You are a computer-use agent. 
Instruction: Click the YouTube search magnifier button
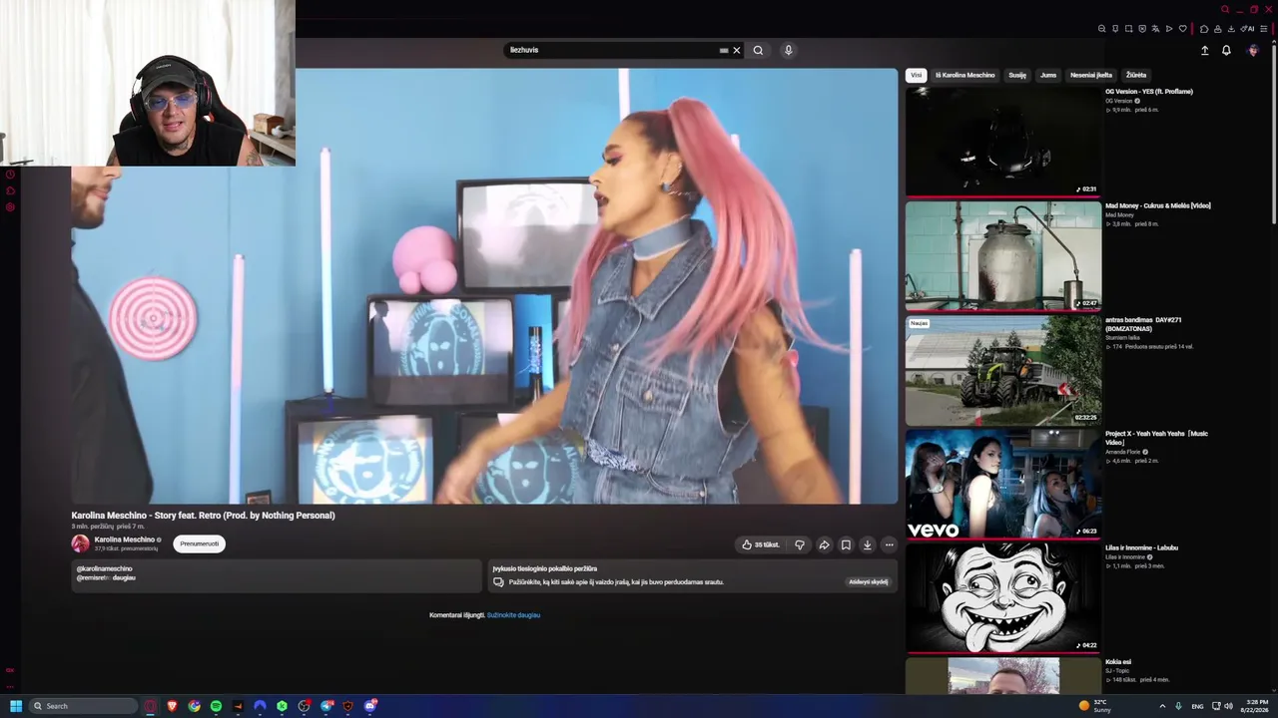[x=758, y=50]
